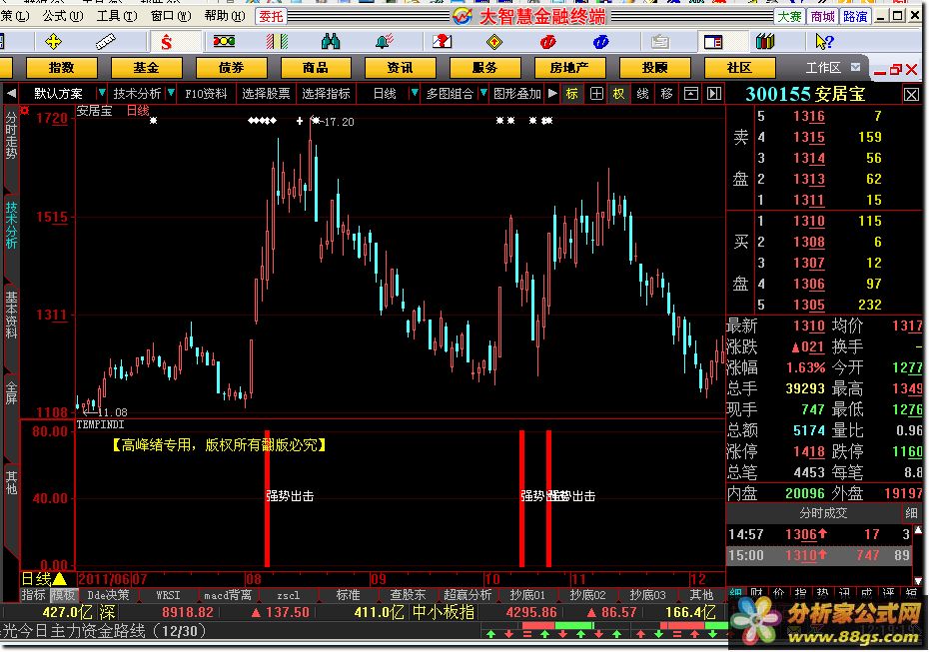The image size is (930, 652).
Task: Click 选择股票 stock selector
Action: (x=266, y=93)
